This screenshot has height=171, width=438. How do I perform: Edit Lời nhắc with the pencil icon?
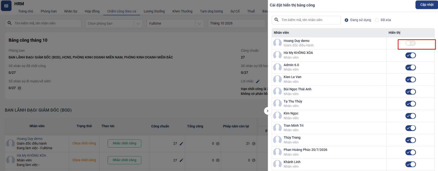tap(258, 81)
